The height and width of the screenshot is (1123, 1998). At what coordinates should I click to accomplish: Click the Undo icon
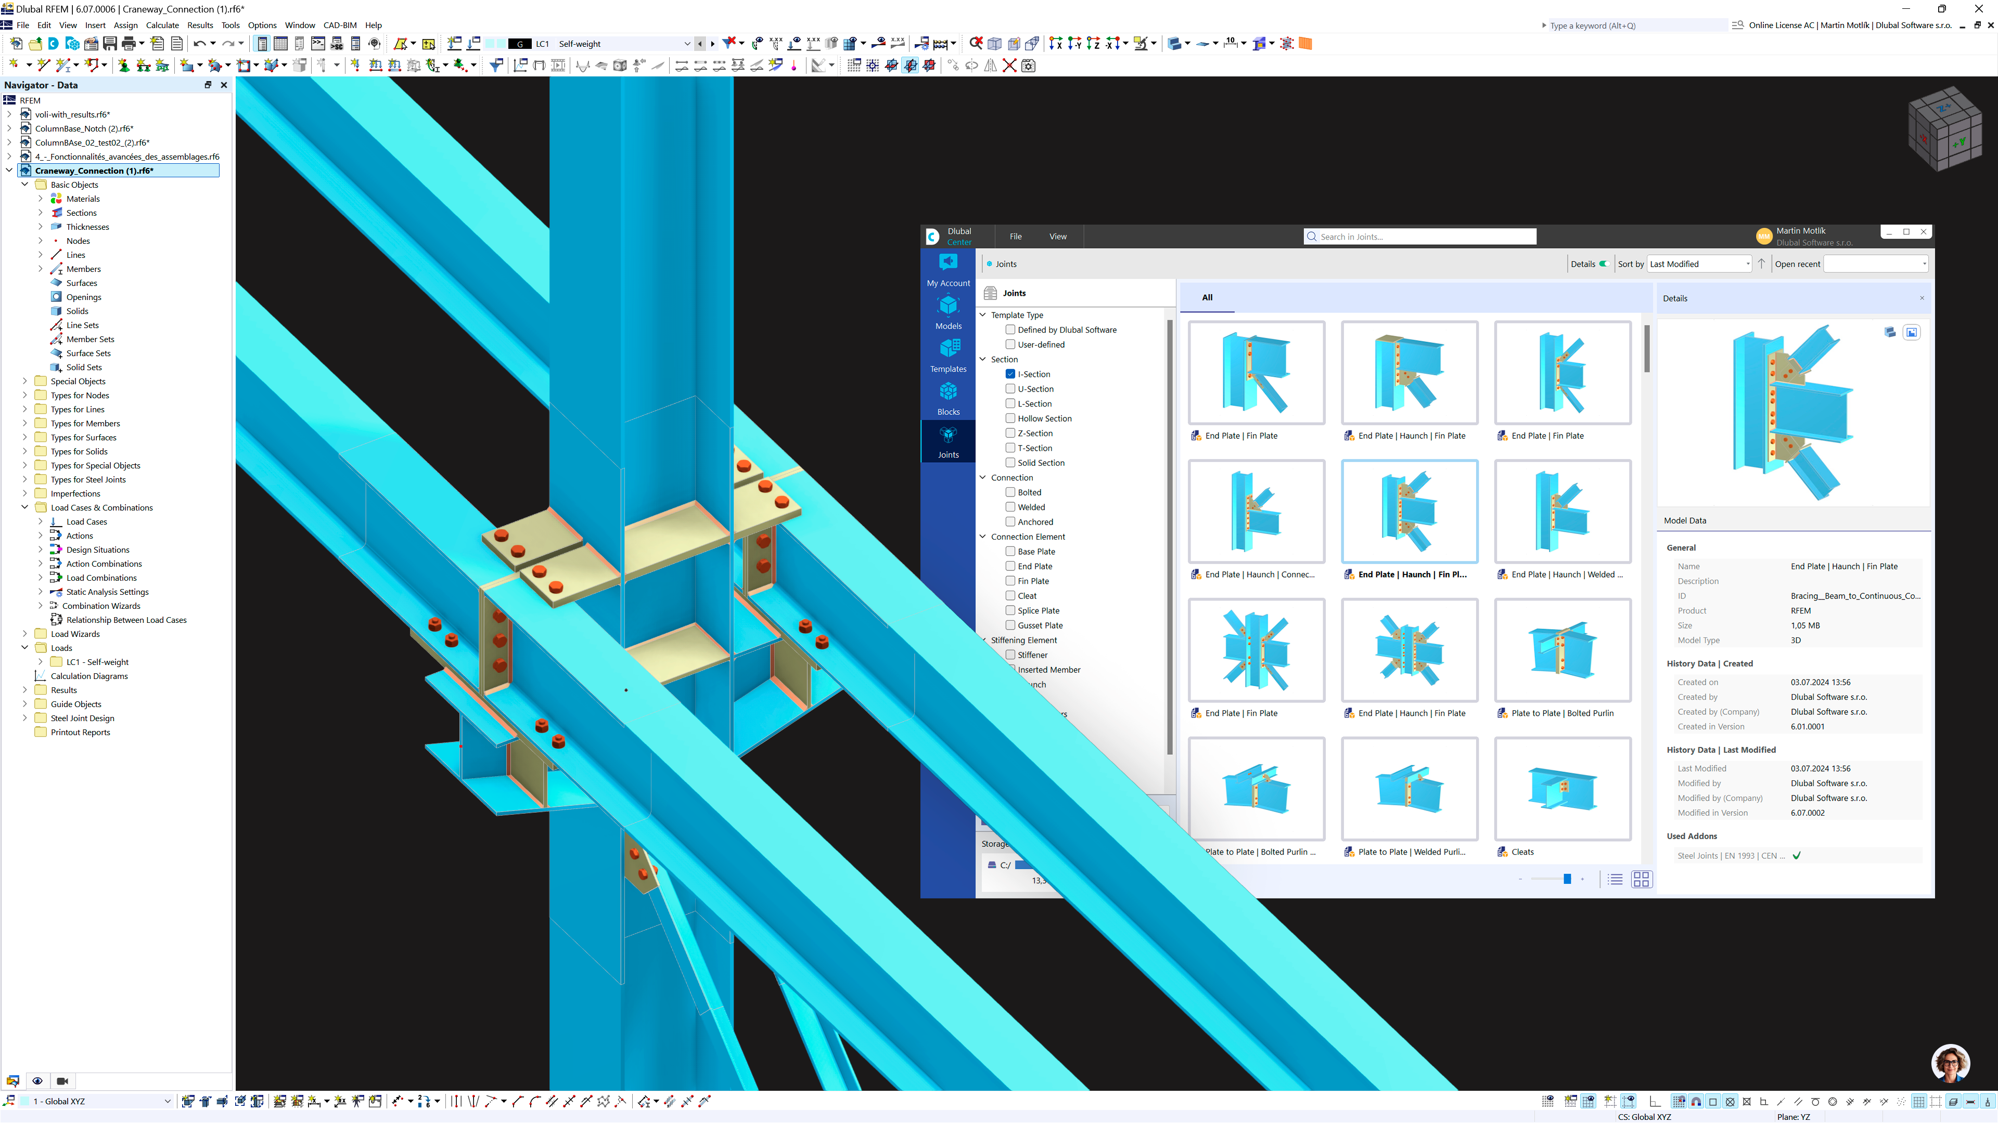(200, 43)
